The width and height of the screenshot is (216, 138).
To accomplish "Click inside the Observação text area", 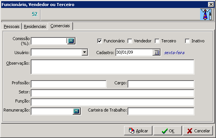I will pyautogui.click(x=113, y=67).
